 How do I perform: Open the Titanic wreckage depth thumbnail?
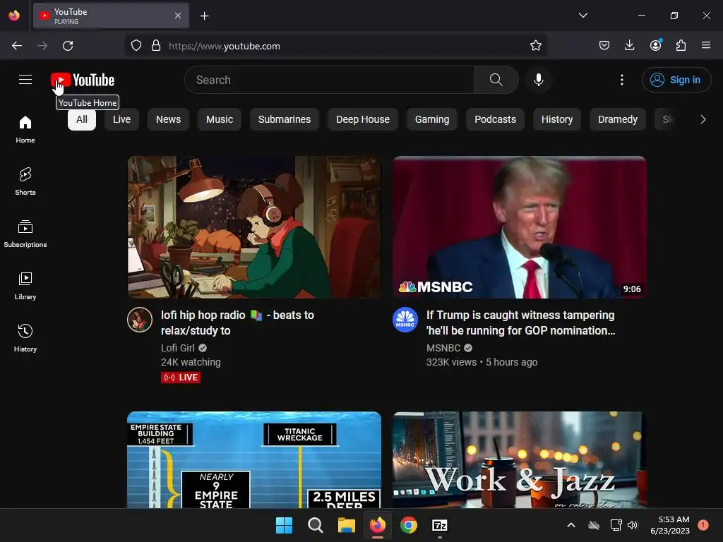pos(254,459)
